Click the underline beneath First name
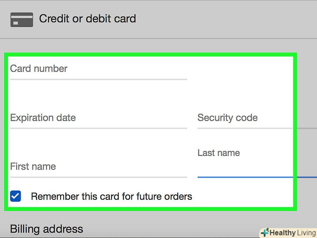317x238 pixels. pos(98,177)
